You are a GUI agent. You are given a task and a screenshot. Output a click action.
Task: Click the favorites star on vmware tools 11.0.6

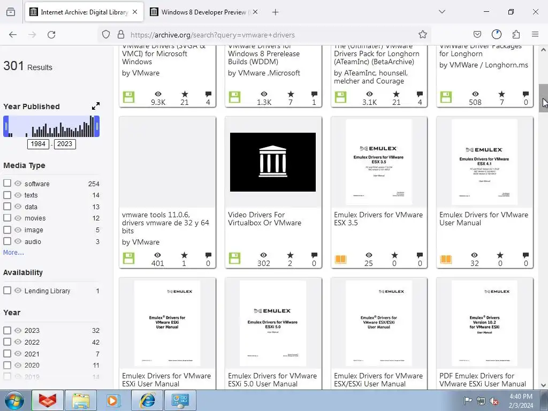click(184, 255)
